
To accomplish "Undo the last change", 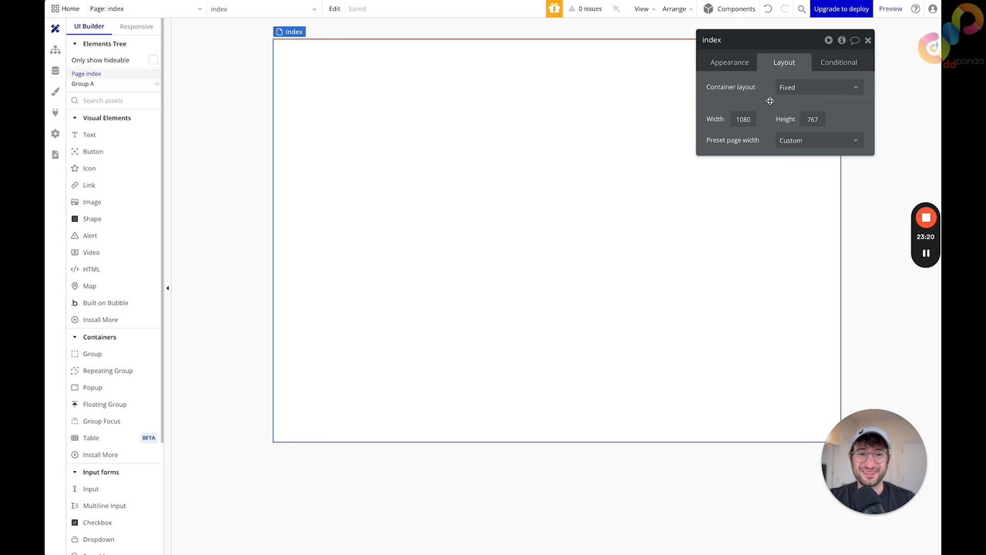I will coord(768,8).
